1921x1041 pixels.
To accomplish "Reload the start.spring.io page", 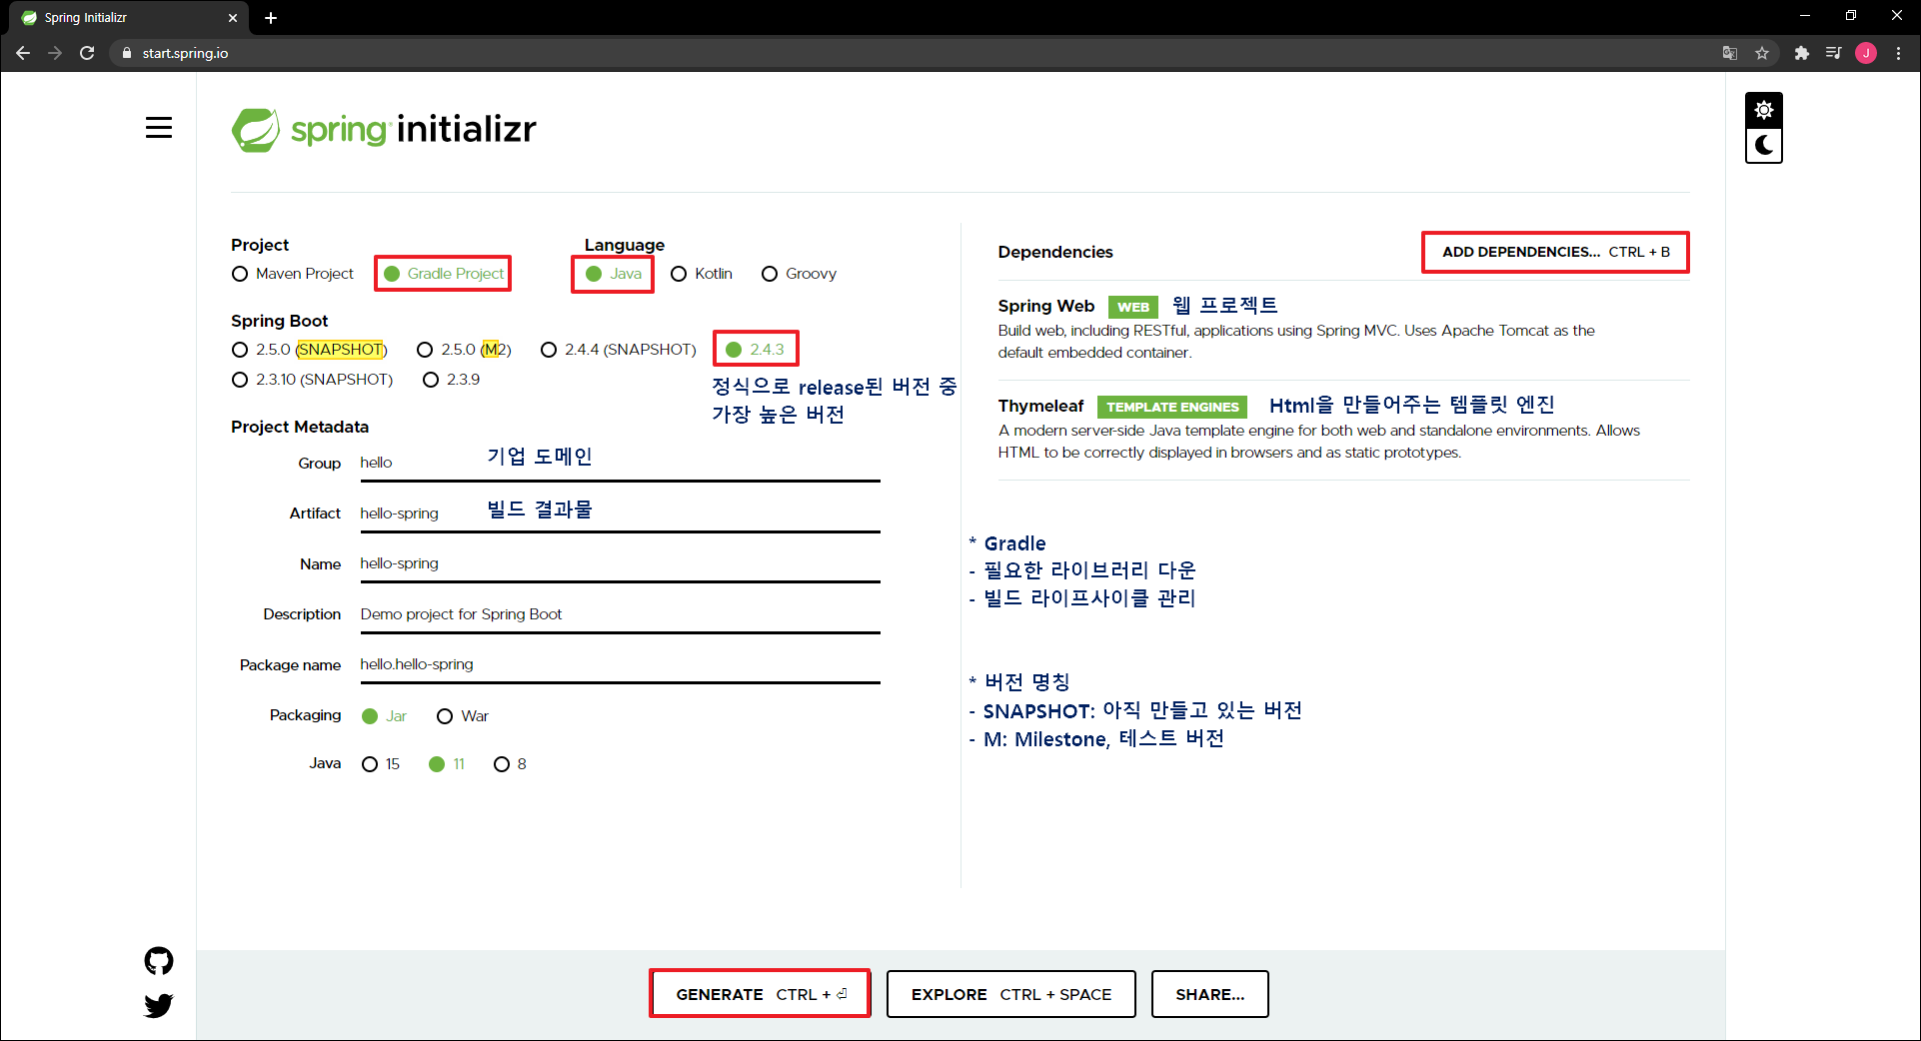I will (x=87, y=53).
